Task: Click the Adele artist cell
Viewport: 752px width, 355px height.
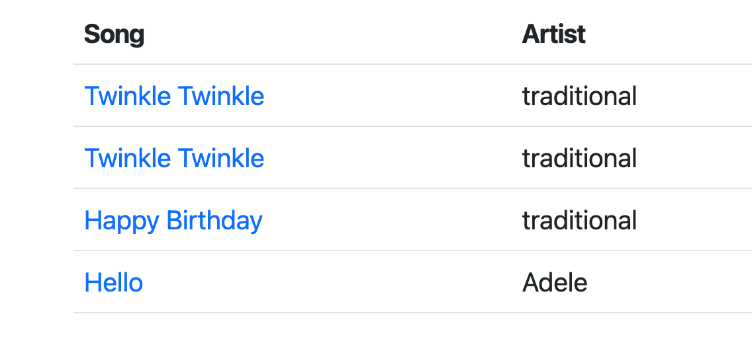Action: 555,283
